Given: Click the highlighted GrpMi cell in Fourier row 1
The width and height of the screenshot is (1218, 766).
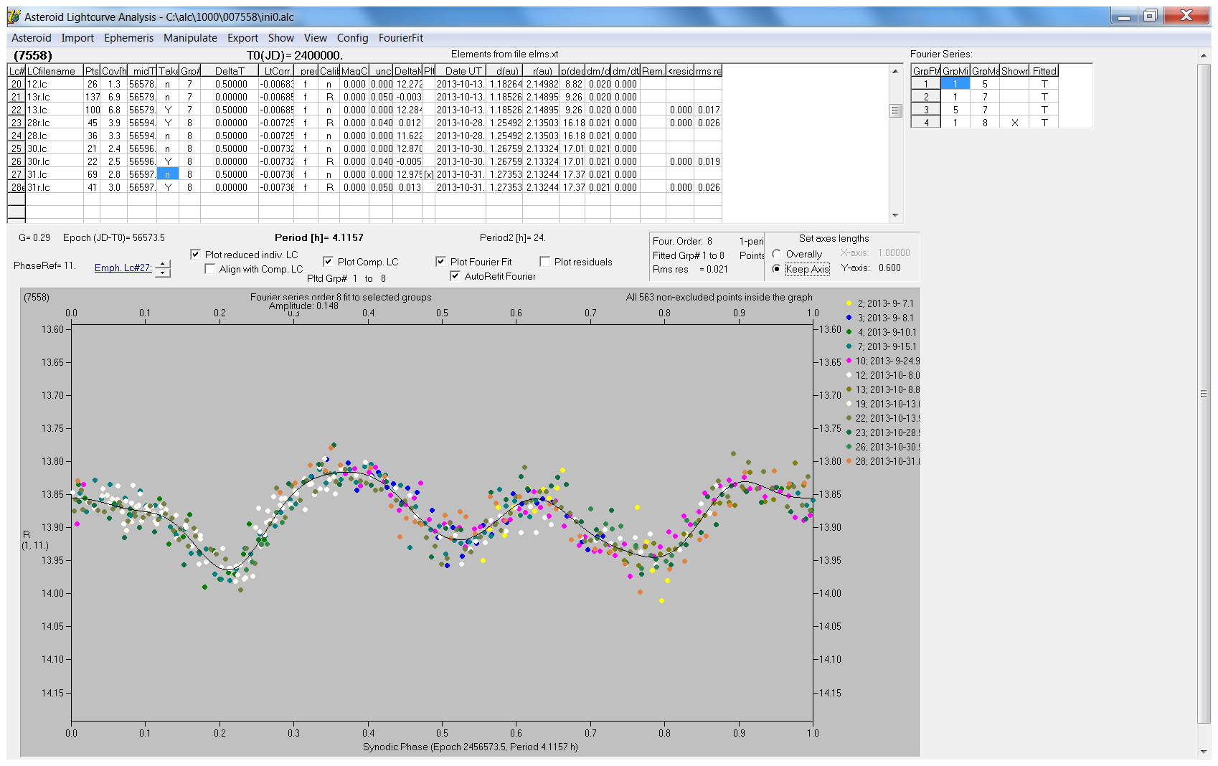Looking at the screenshot, I should (x=955, y=84).
